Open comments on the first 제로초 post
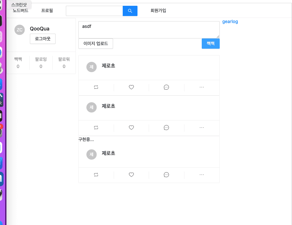 coord(166,87)
